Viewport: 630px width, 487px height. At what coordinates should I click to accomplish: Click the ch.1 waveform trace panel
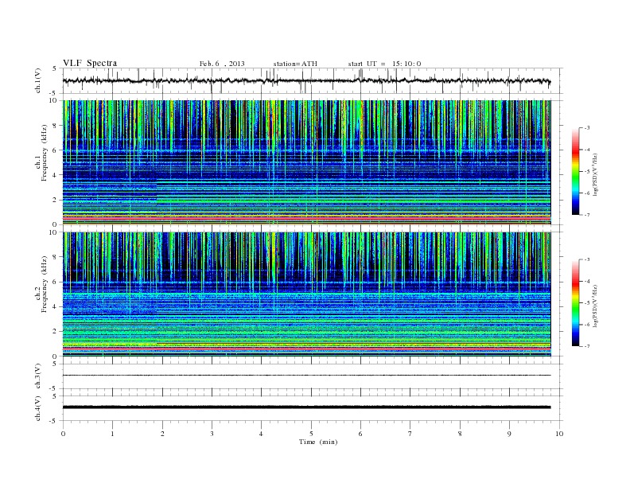click(x=311, y=80)
